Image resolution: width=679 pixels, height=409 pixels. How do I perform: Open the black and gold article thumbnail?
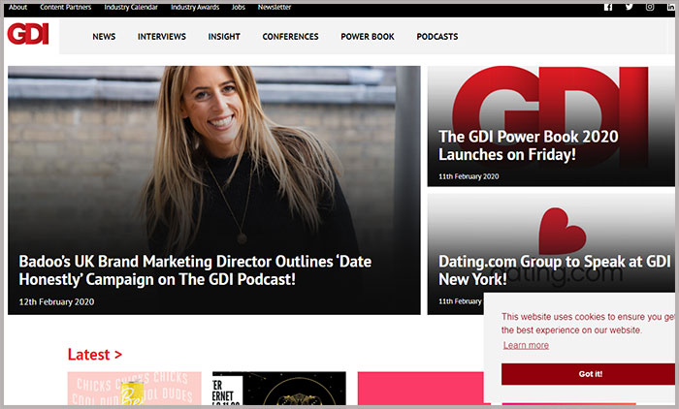(x=279, y=389)
